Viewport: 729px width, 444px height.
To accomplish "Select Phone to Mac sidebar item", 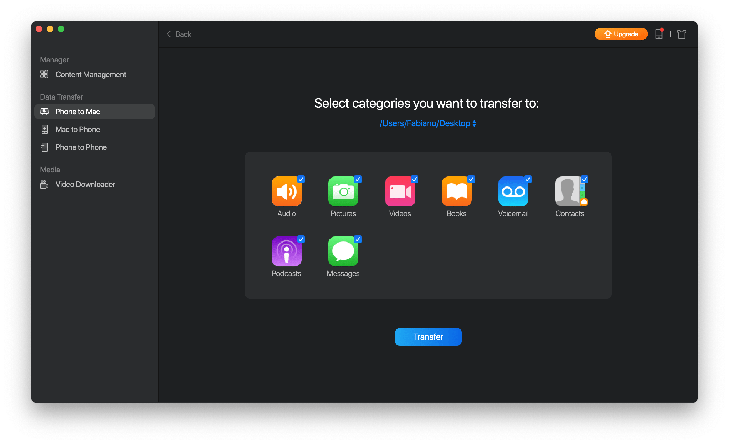I will click(x=95, y=112).
